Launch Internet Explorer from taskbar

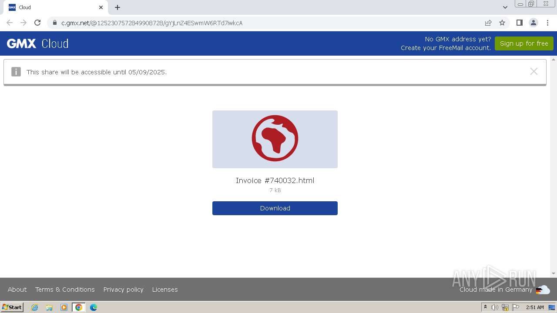click(x=35, y=307)
